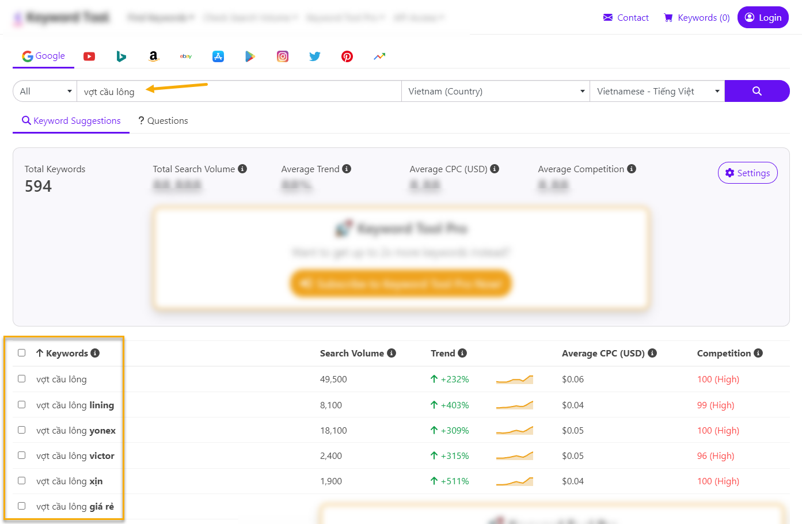Screen dimensions: 802x524
Task: Choose the Amazon keyword source icon
Action: [153, 56]
